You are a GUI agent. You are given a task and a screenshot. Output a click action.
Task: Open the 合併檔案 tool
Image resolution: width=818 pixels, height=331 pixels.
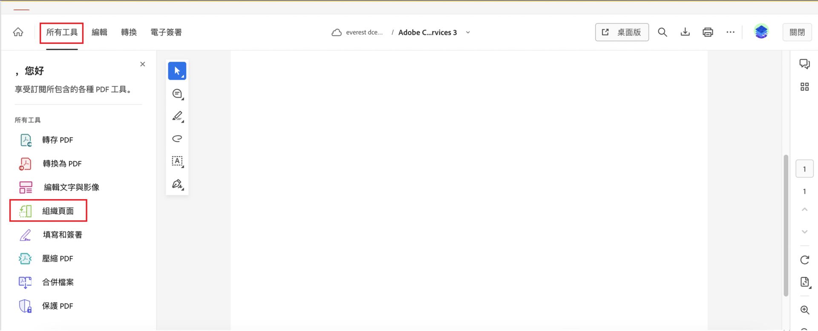(47, 282)
